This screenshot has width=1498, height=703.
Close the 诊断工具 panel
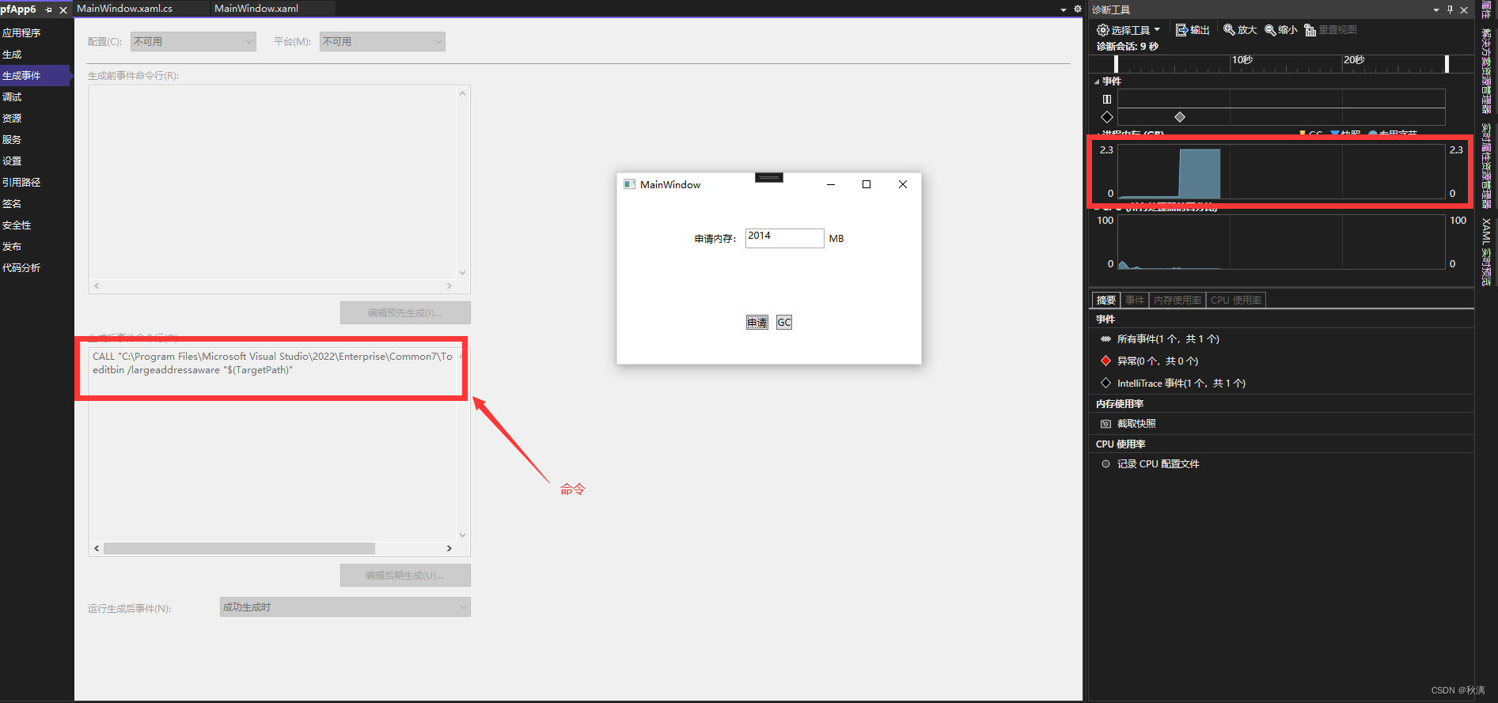(x=1464, y=9)
